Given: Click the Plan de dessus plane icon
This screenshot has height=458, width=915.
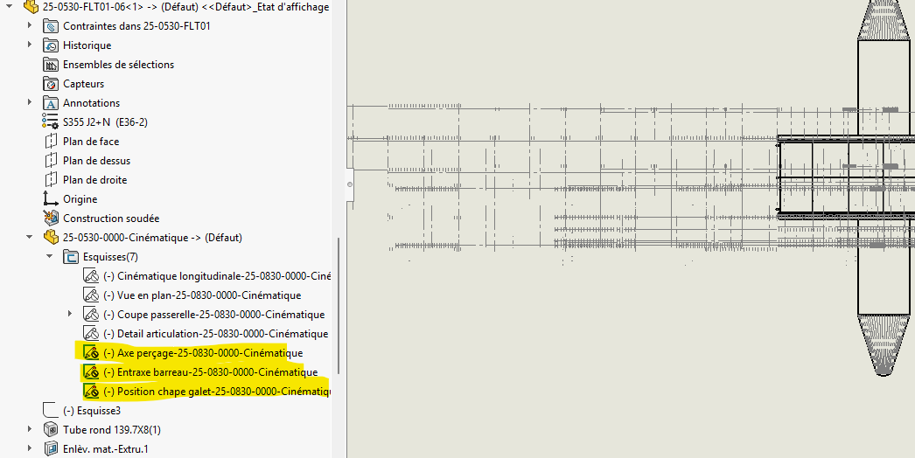Looking at the screenshot, I should (x=51, y=161).
